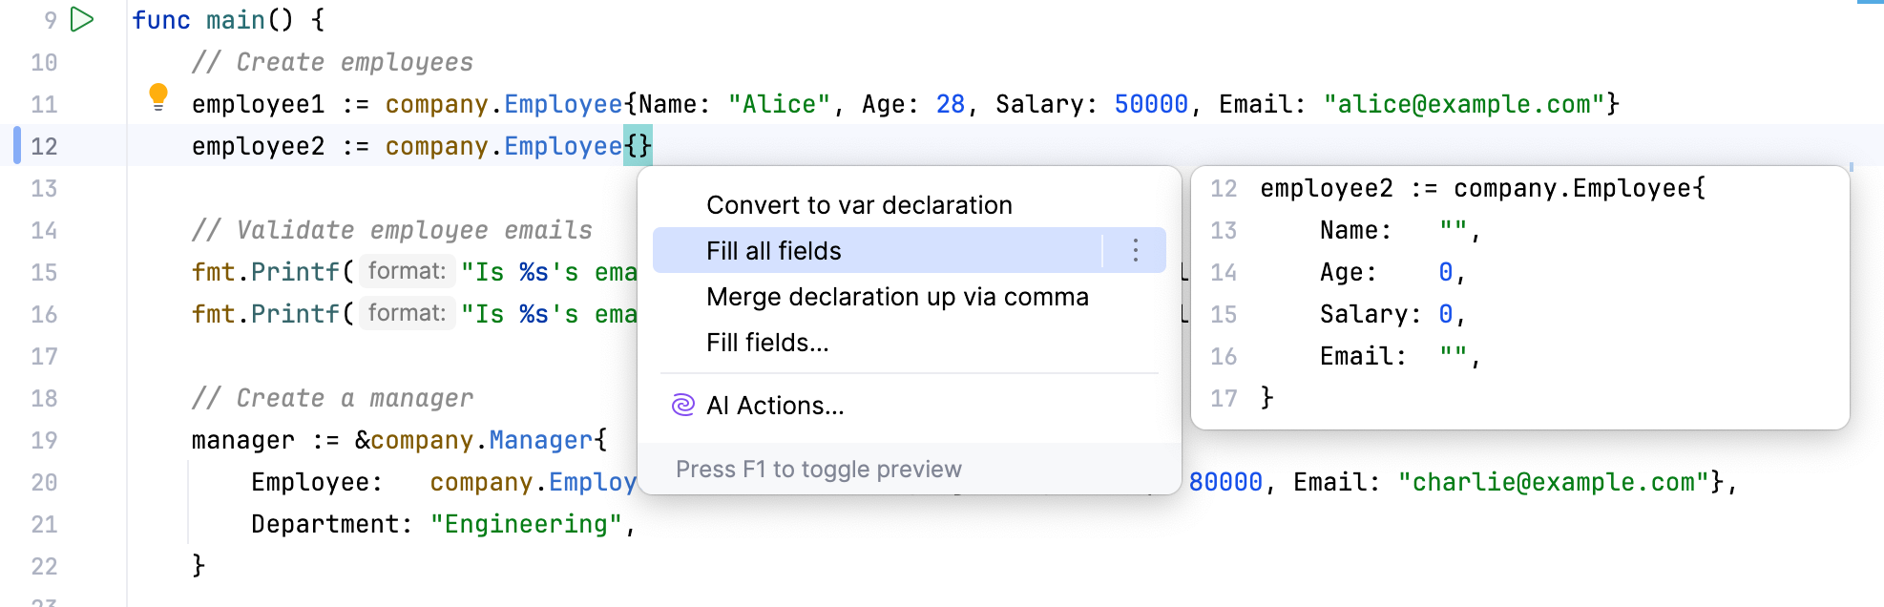Click the "format:" parameter hint on line 15

407,271
